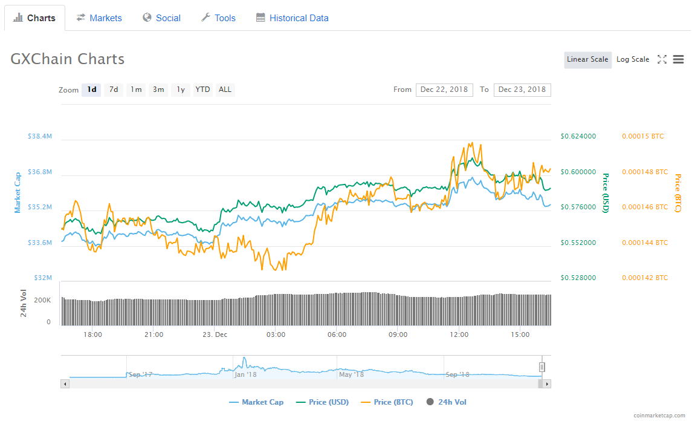
Task: Click the navigator range right handle
Action: click(542, 367)
